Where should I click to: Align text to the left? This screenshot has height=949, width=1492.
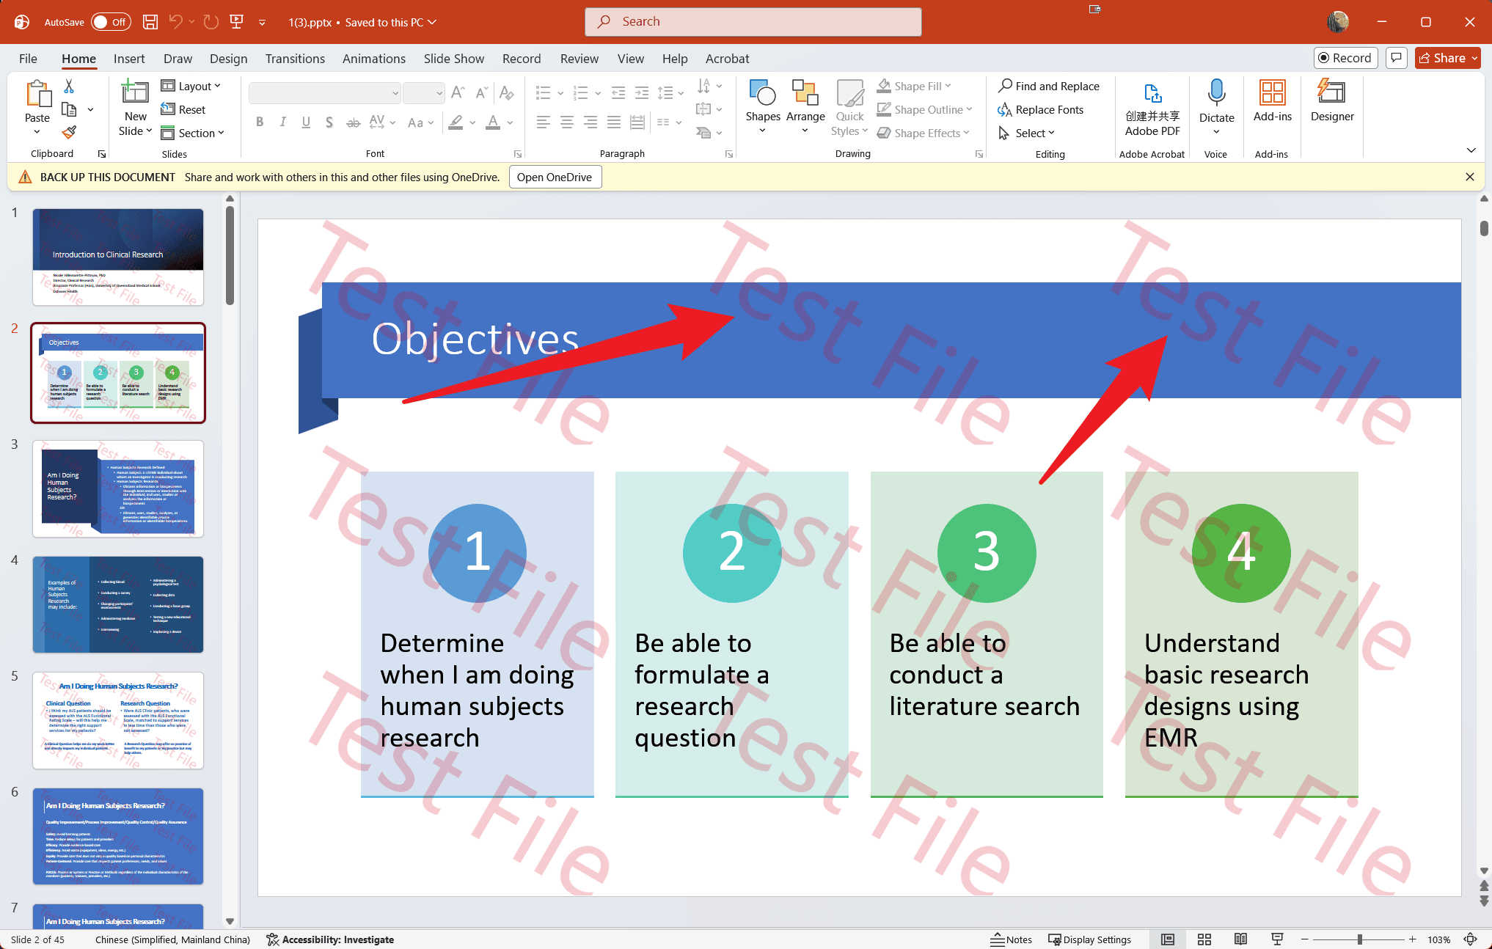[x=543, y=122]
